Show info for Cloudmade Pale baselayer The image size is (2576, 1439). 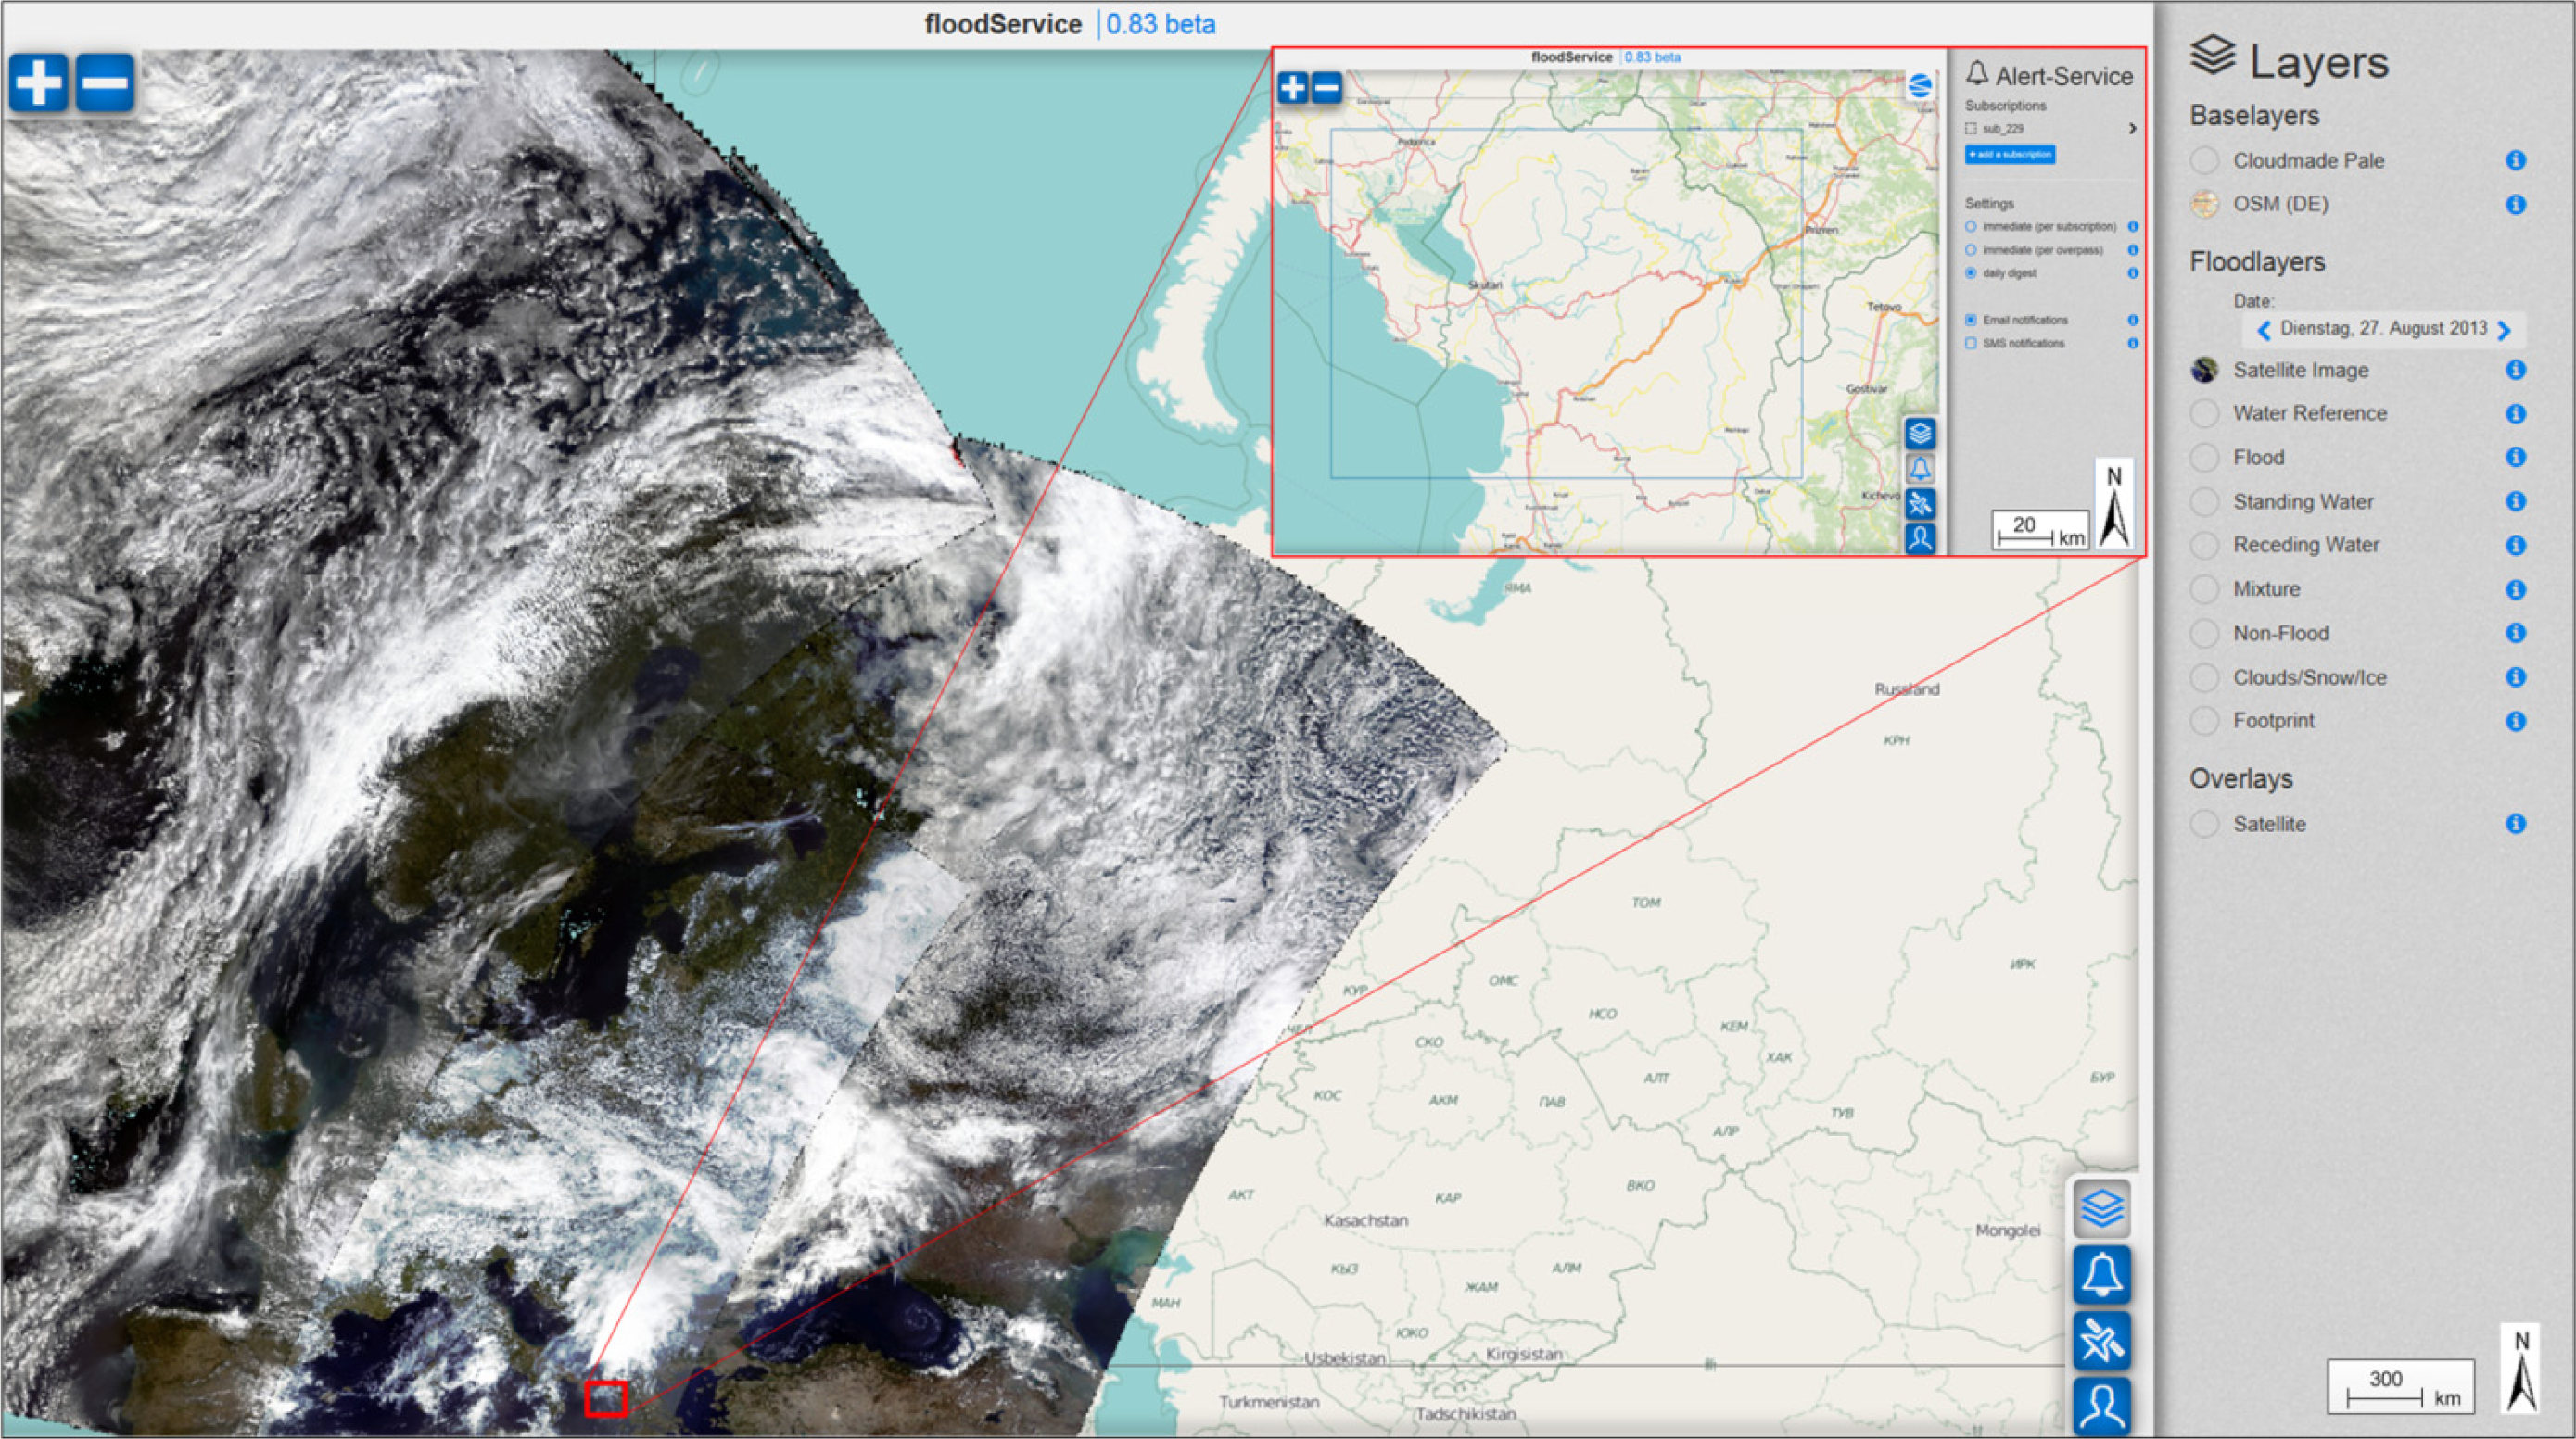pos(2516,161)
